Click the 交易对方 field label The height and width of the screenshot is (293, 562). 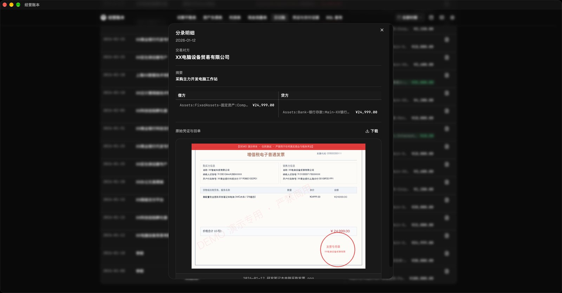(x=183, y=50)
